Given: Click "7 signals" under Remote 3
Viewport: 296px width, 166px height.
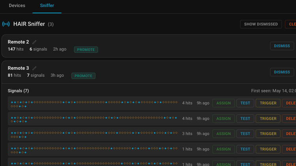Looking at the screenshot, I should 36,75.
